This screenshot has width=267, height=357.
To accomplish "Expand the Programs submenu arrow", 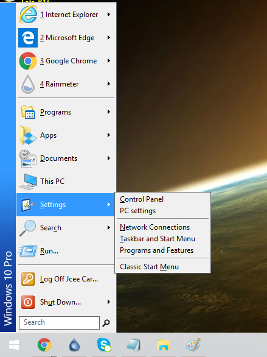I will point(109,111).
